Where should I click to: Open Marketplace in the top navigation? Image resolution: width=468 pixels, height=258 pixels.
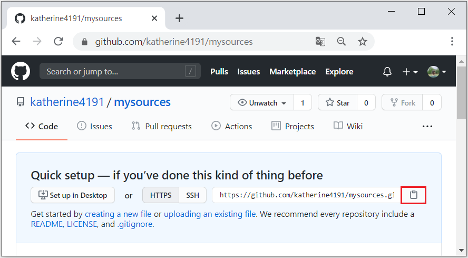[x=292, y=72]
